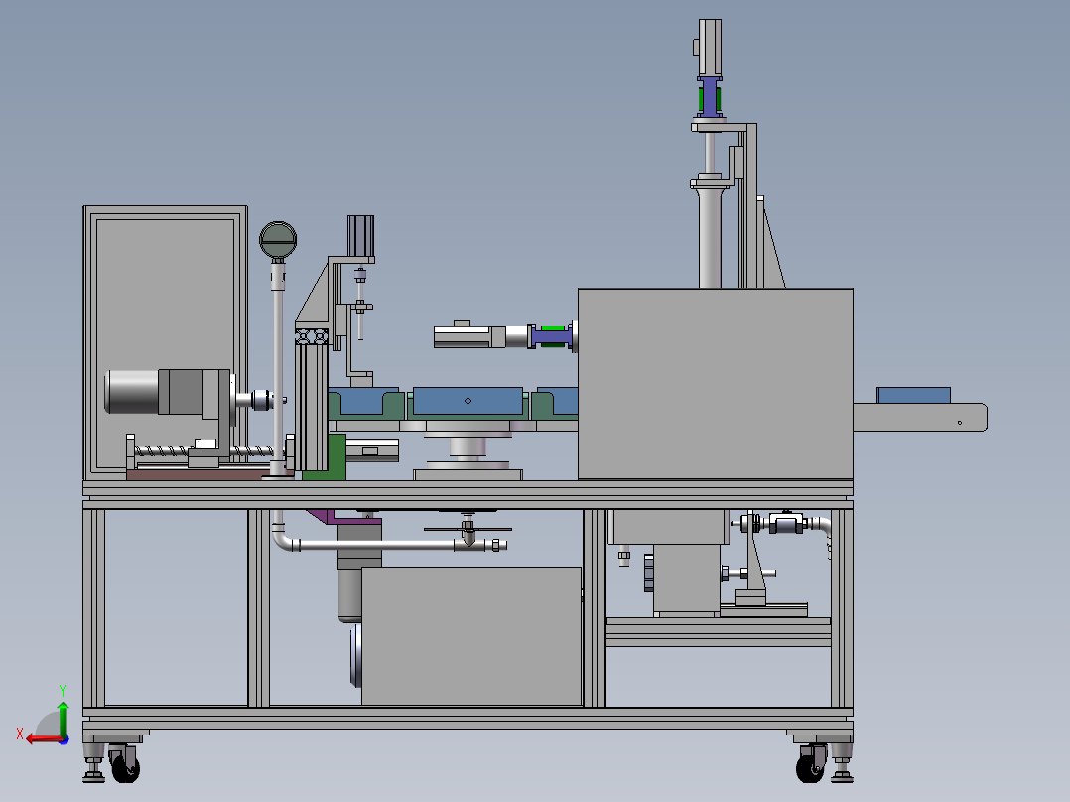
Task: Select the cylindrical motor below the purple bracket
Action: click(x=350, y=595)
